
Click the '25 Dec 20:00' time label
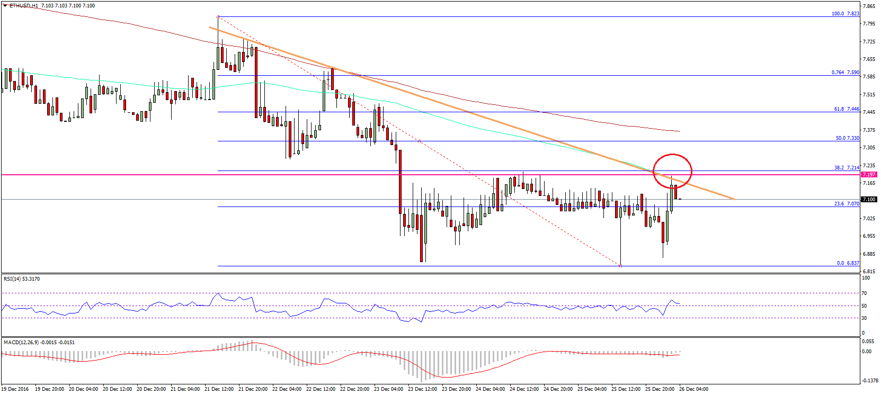[x=660, y=389]
